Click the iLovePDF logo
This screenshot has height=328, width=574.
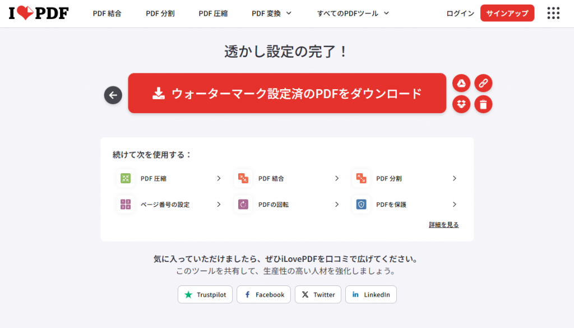pyautogui.click(x=39, y=13)
